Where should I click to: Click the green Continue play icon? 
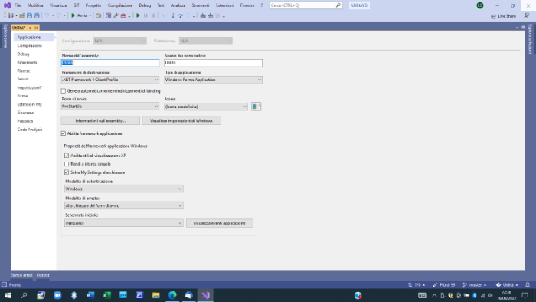coord(138,15)
